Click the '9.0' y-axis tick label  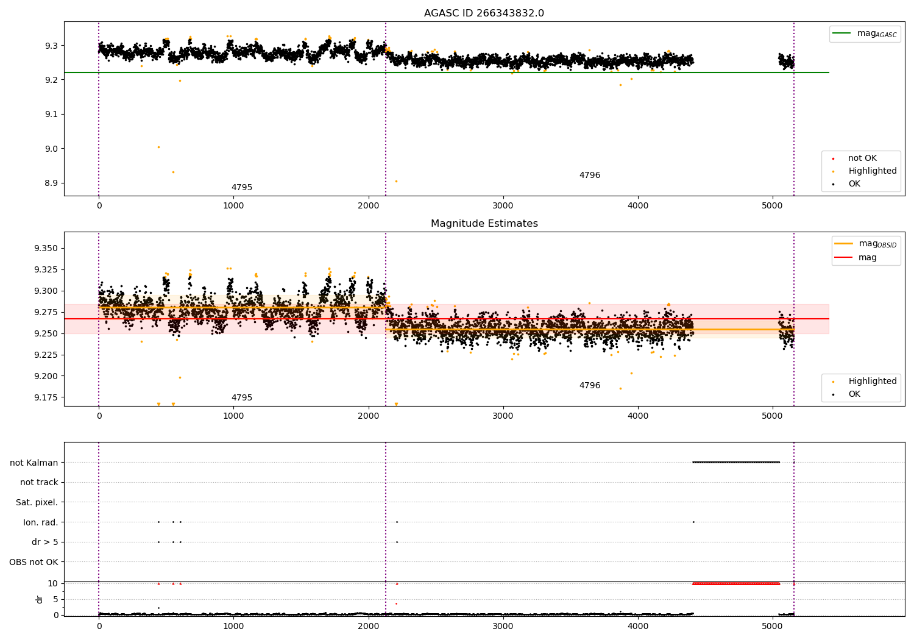point(51,149)
